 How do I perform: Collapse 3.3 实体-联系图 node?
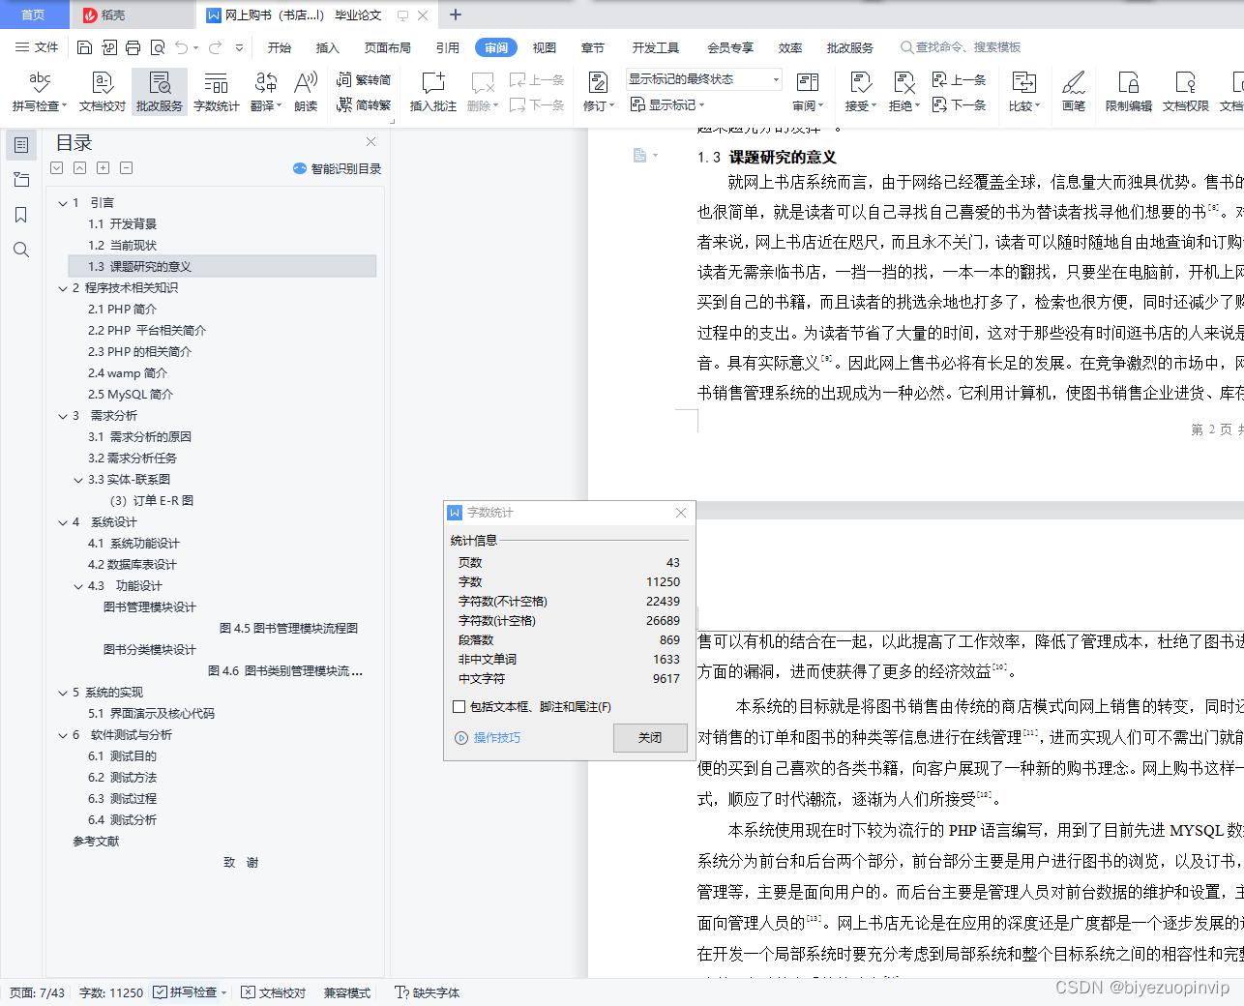tap(78, 480)
